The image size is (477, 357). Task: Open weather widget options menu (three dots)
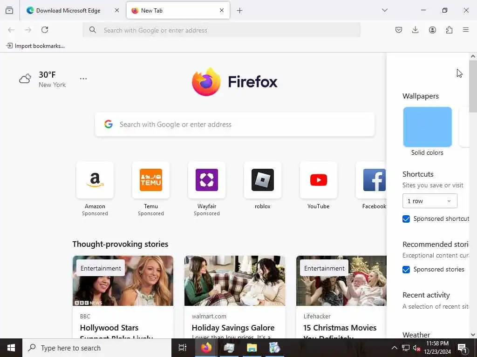(x=83, y=79)
